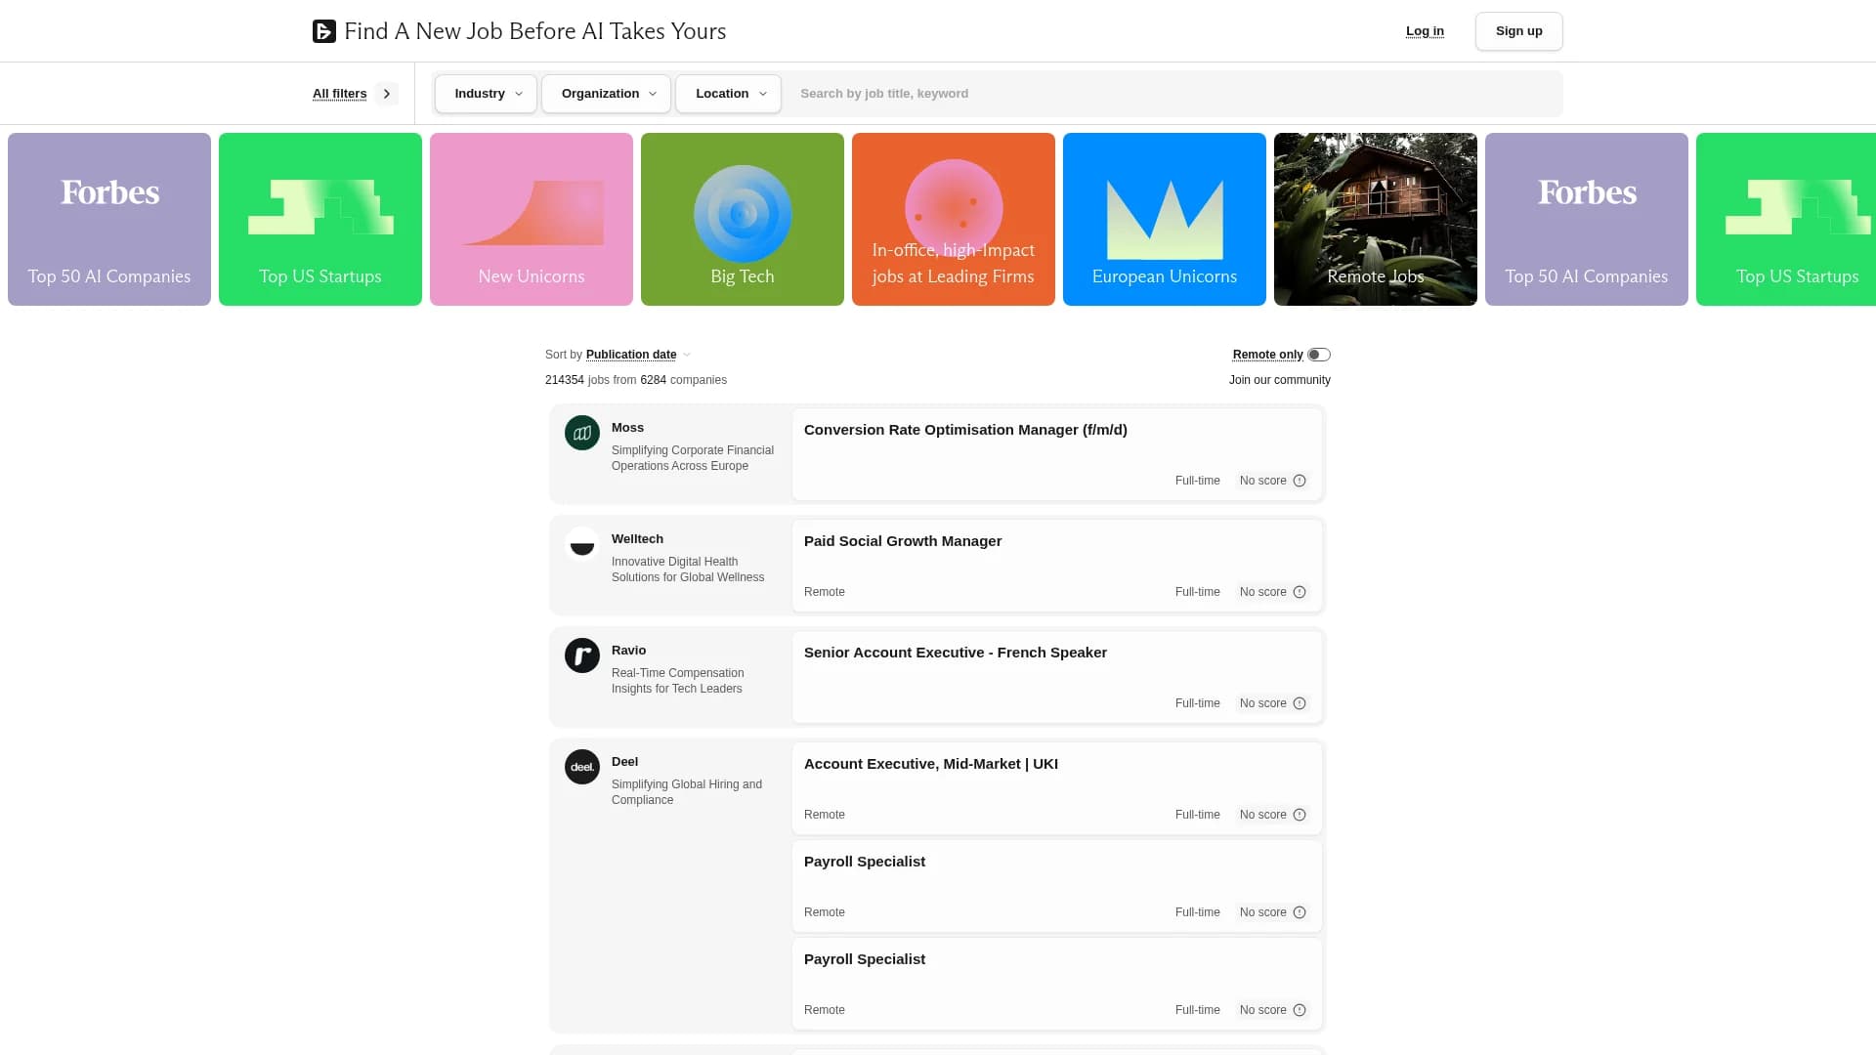The height and width of the screenshot is (1055, 1876).
Task: Click the Moss company name
Action: (x=627, y=428)
